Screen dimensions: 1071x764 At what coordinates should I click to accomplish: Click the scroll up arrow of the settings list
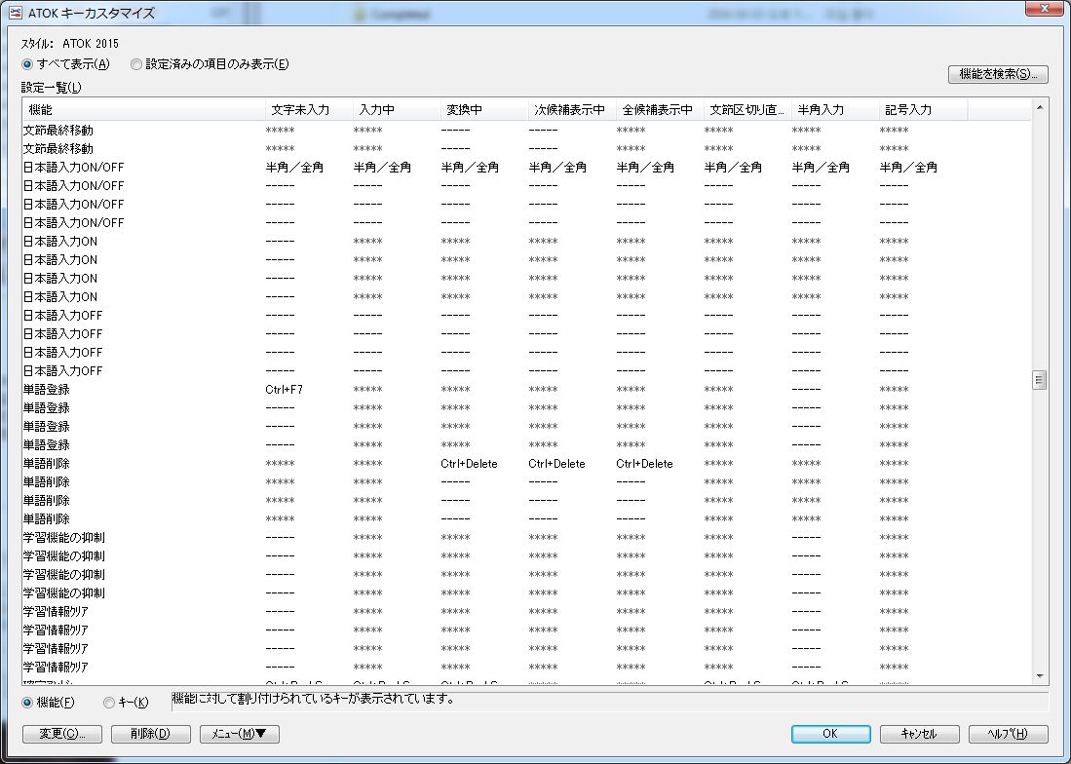(1040, 107)
